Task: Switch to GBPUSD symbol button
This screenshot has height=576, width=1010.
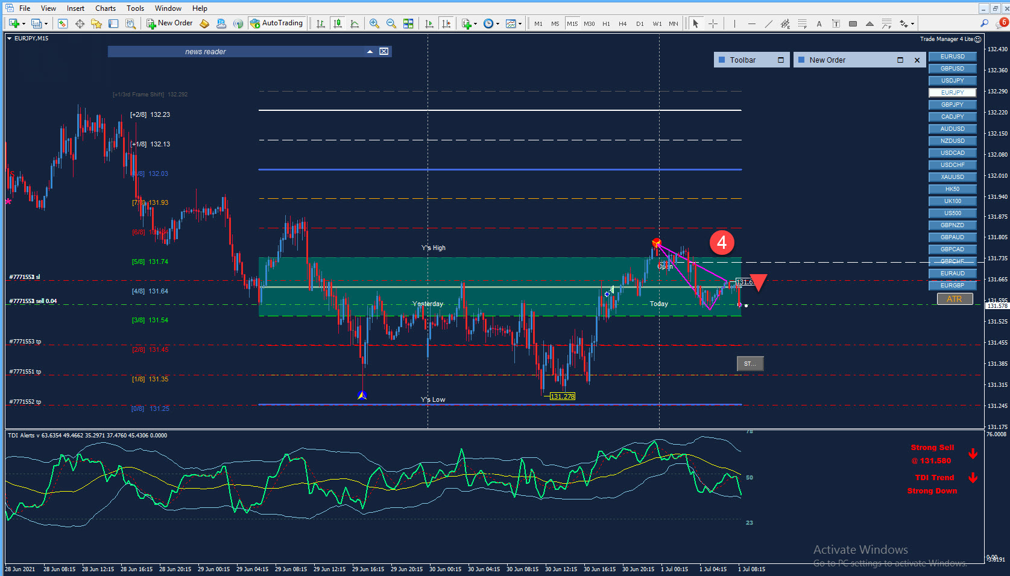Action: [952, 69]
